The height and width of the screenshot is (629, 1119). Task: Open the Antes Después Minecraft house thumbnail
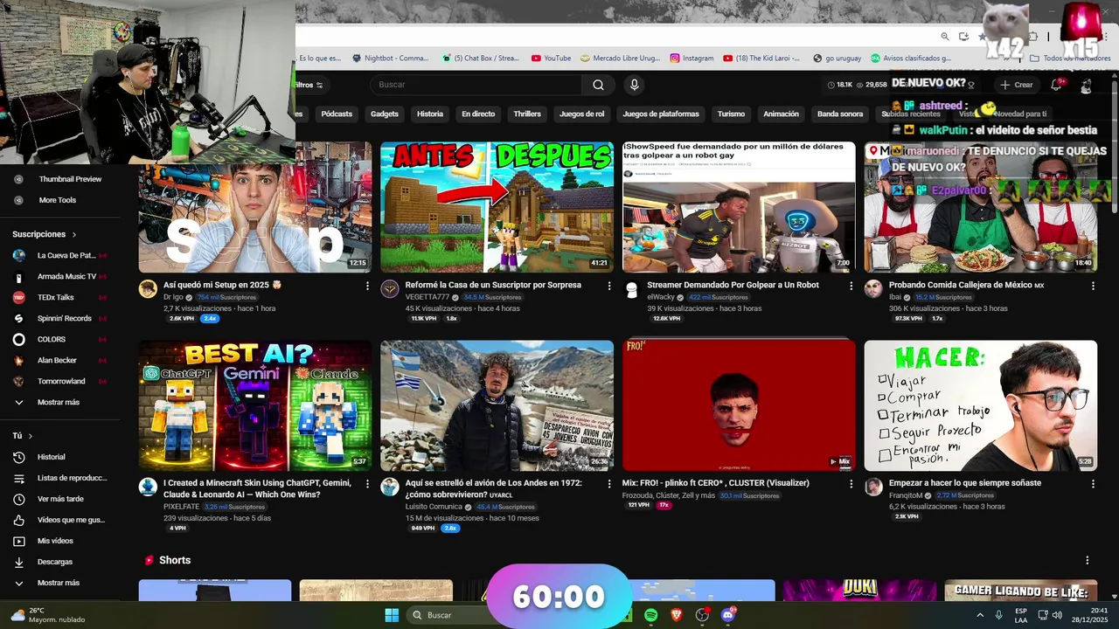pos(497,207)
